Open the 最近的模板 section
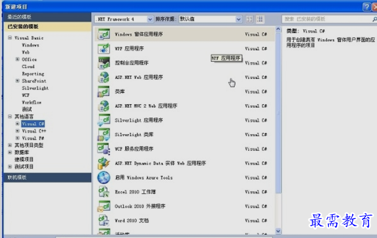377x238 pixels. [48, 17]
